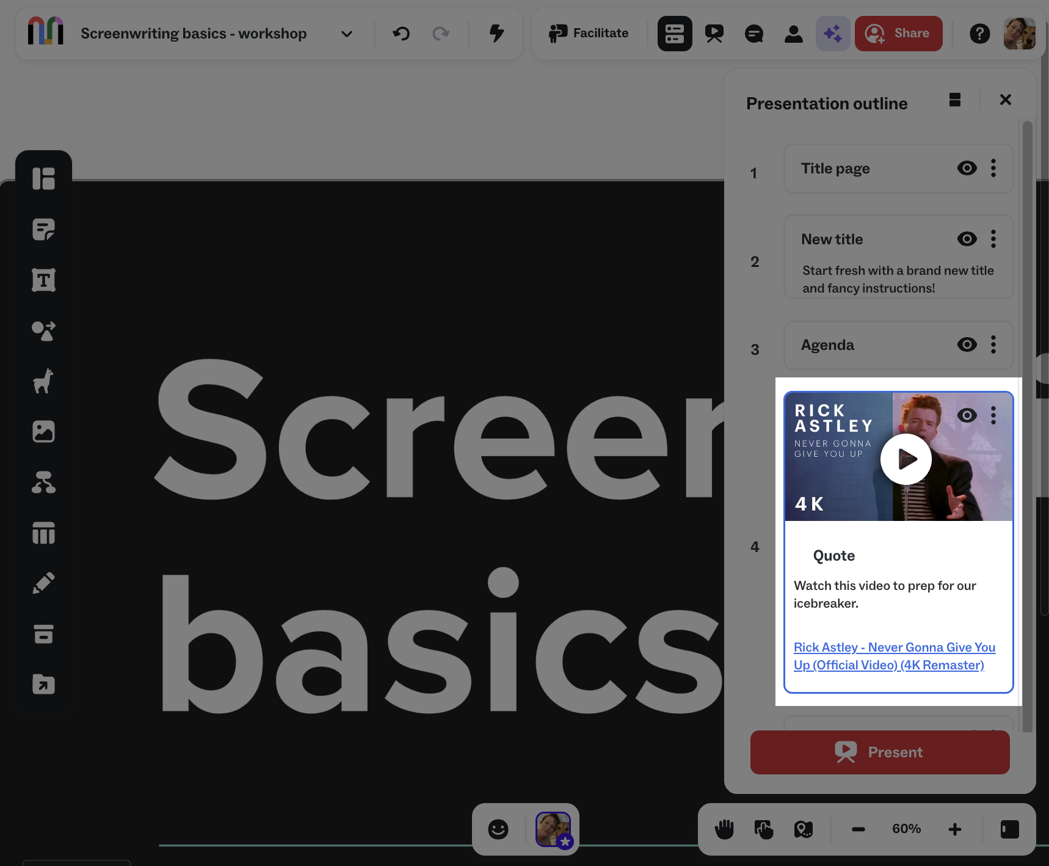Toggle visibility of Rick Astley Quote slide
This screenshot has width=1049, height=866.
[x=967, y=415]
